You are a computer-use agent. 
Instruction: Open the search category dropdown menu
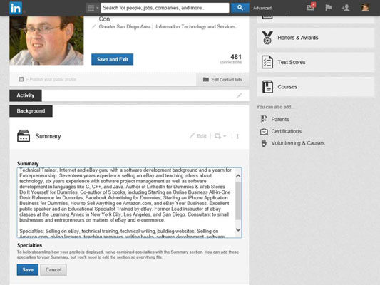point(93,8)
